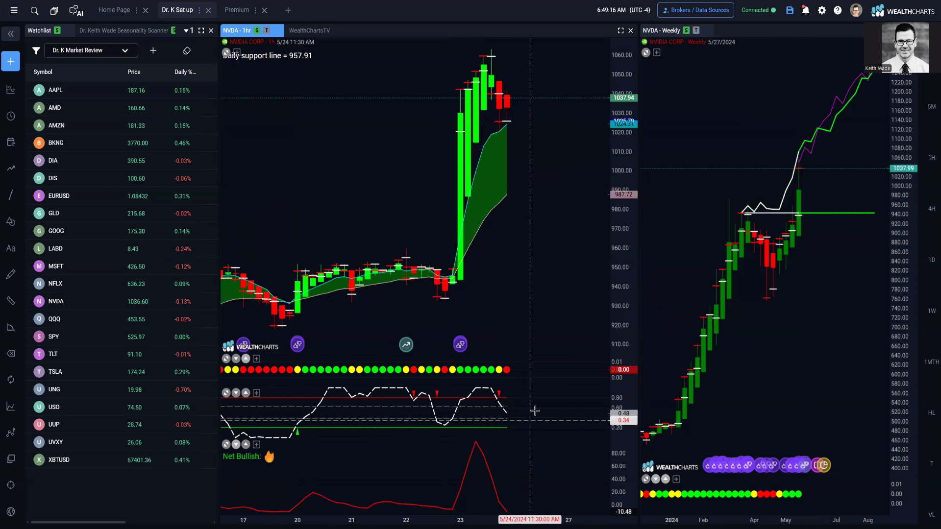Click the watchlist horizontal scrollbar
Screen dimensions: 941x529
(x=78, y=522)
